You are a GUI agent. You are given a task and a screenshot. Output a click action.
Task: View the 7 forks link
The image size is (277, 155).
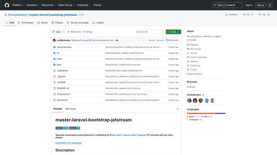click(x=192, y=70)
